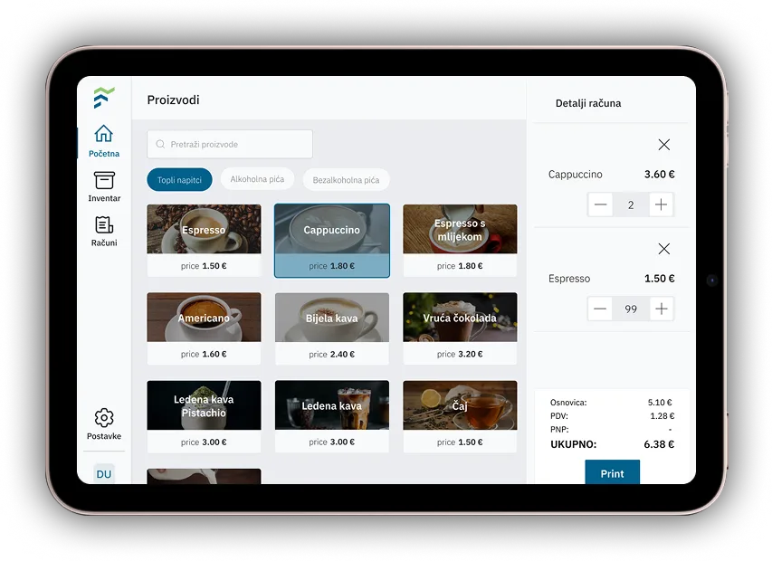The height and width of the screenshot is (561, 772).
Task: Click the Osnovica amount 5.10 €
Action: 660,403
